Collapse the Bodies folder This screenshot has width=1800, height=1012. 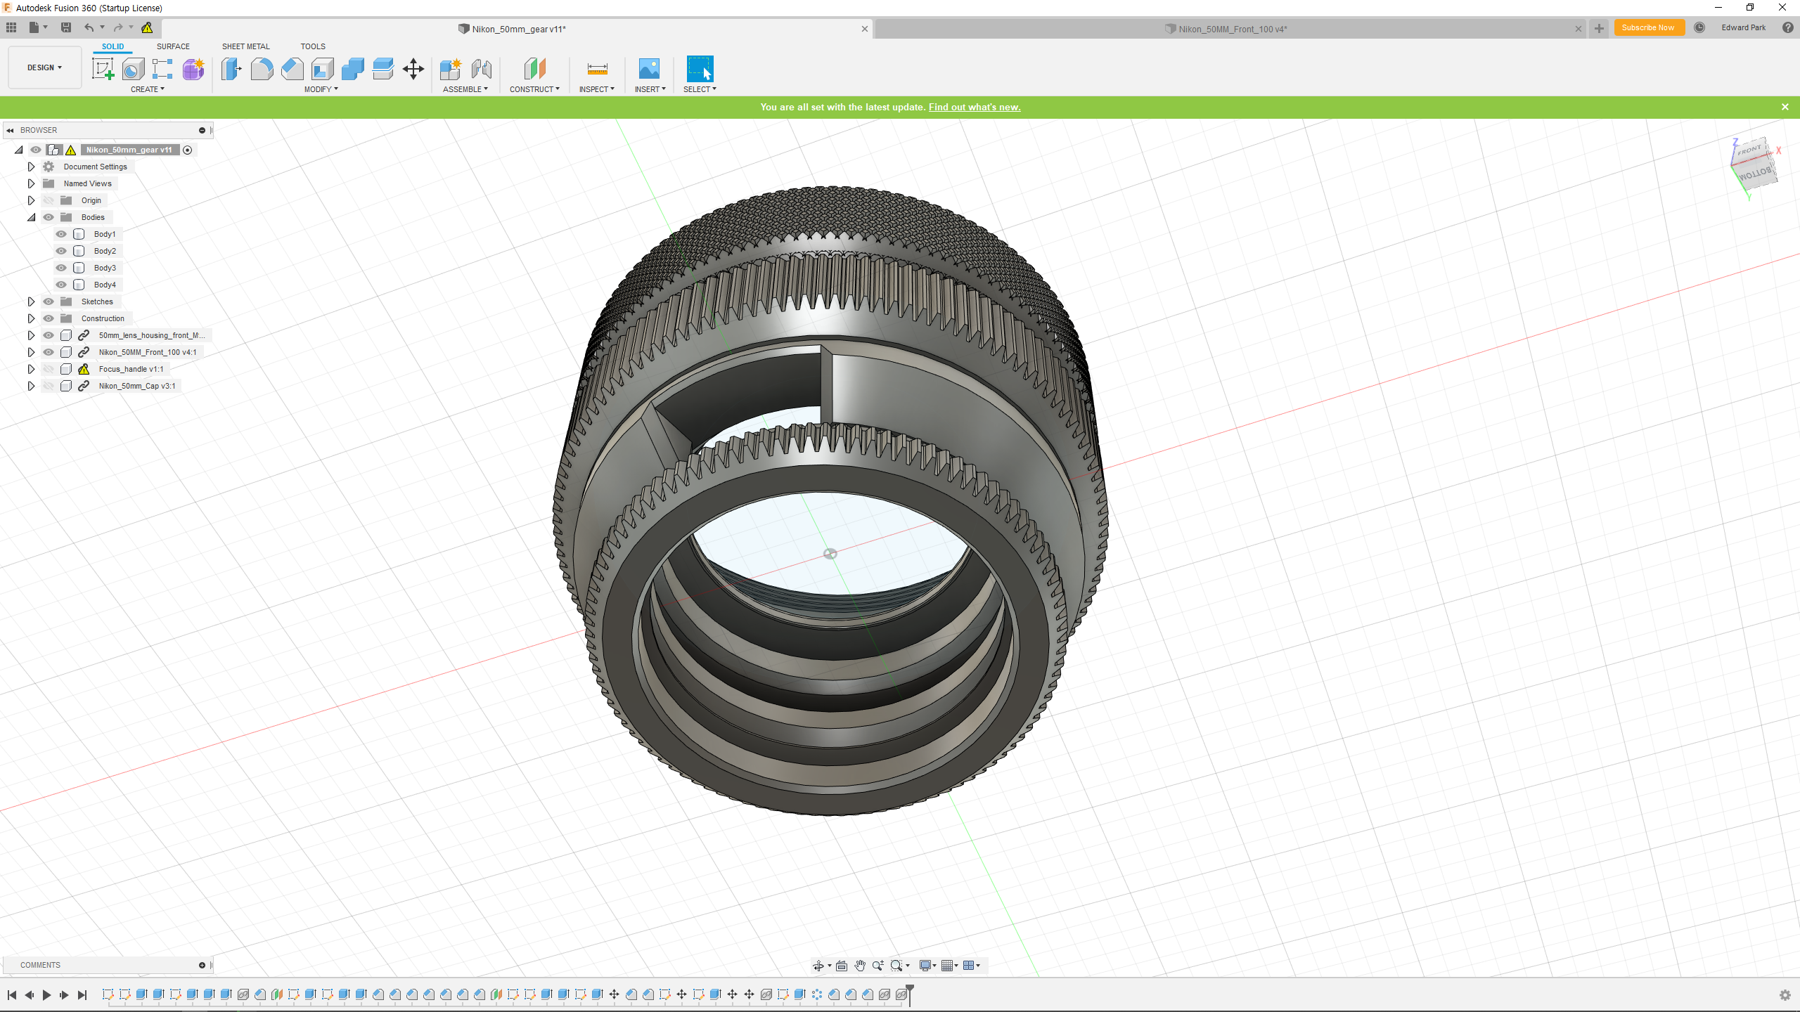point(31,217)
